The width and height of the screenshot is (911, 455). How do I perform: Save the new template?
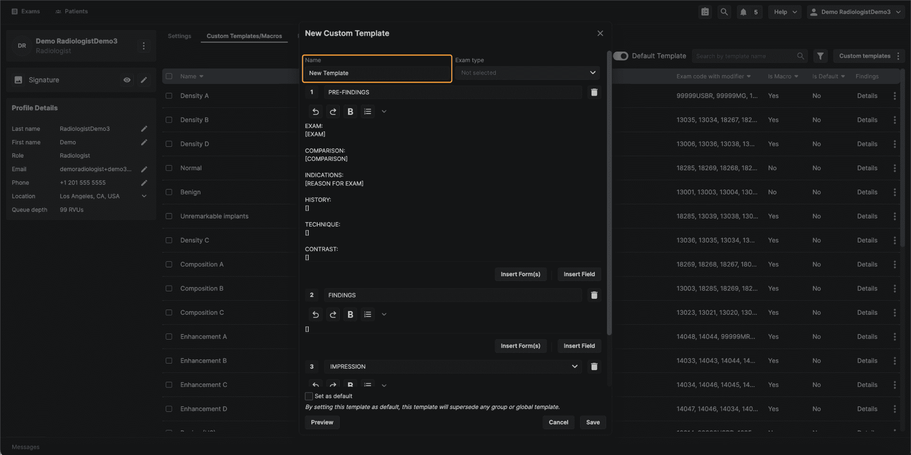pos(593,422)
